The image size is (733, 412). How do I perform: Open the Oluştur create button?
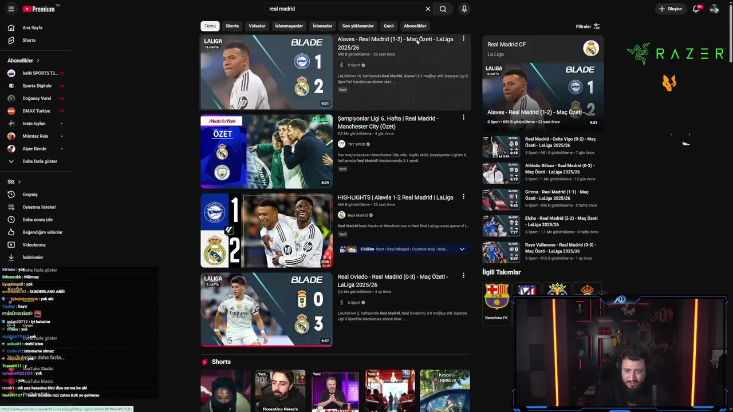(x=670, y=9)
